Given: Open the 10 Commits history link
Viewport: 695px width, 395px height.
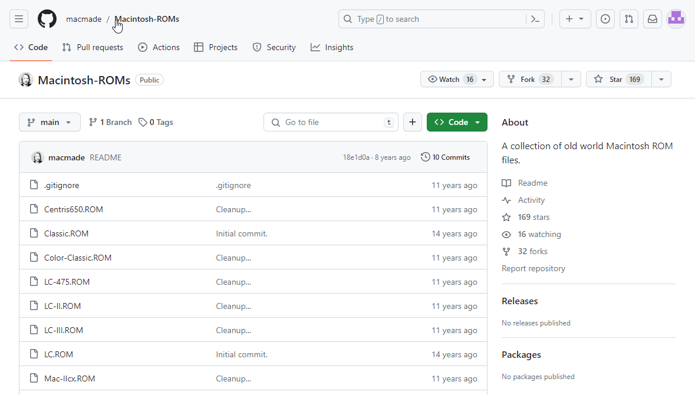Looking at the screenshot, I should [x=445, y=157].
